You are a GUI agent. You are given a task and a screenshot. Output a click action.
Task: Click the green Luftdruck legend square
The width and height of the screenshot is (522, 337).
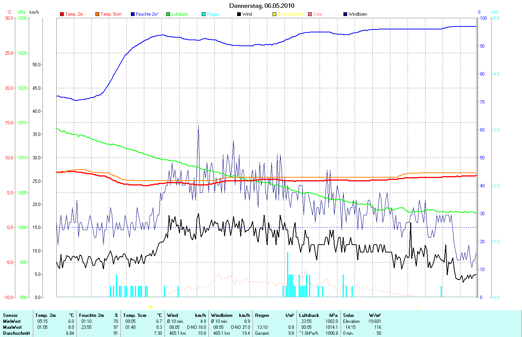(168, 14)
